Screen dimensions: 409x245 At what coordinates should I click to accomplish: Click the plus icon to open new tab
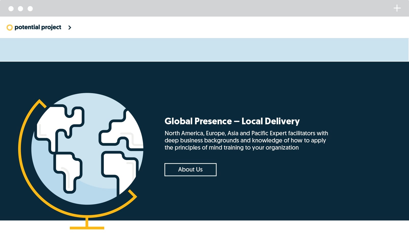coord(397,8)
